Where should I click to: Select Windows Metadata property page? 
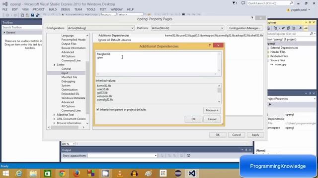pos(73,98)
